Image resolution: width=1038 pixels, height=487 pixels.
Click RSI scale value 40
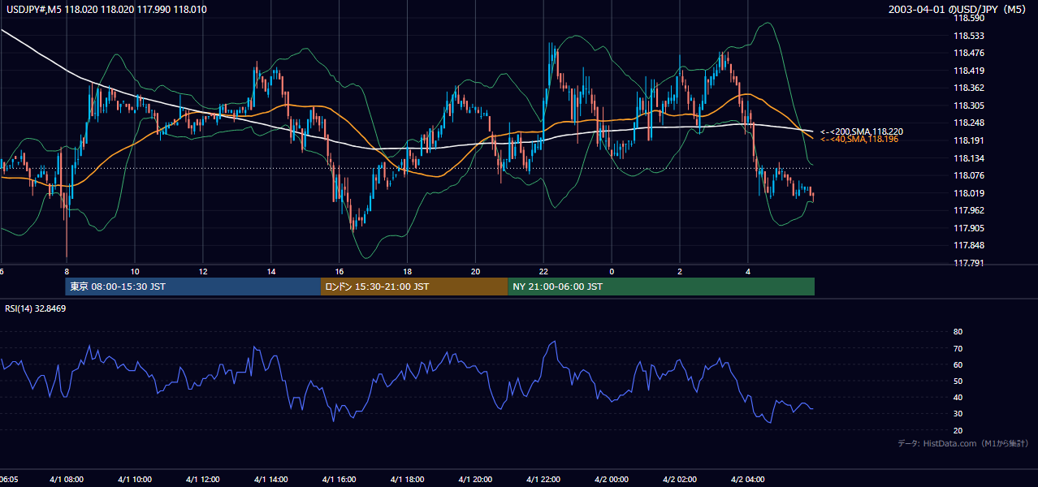(958, 397)
